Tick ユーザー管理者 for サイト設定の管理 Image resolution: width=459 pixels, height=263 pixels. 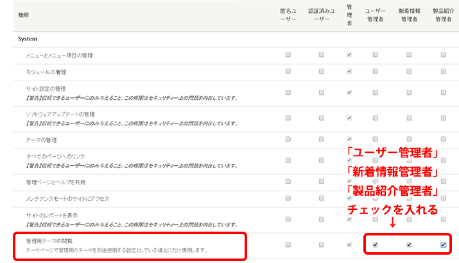[x=375, y=93]
